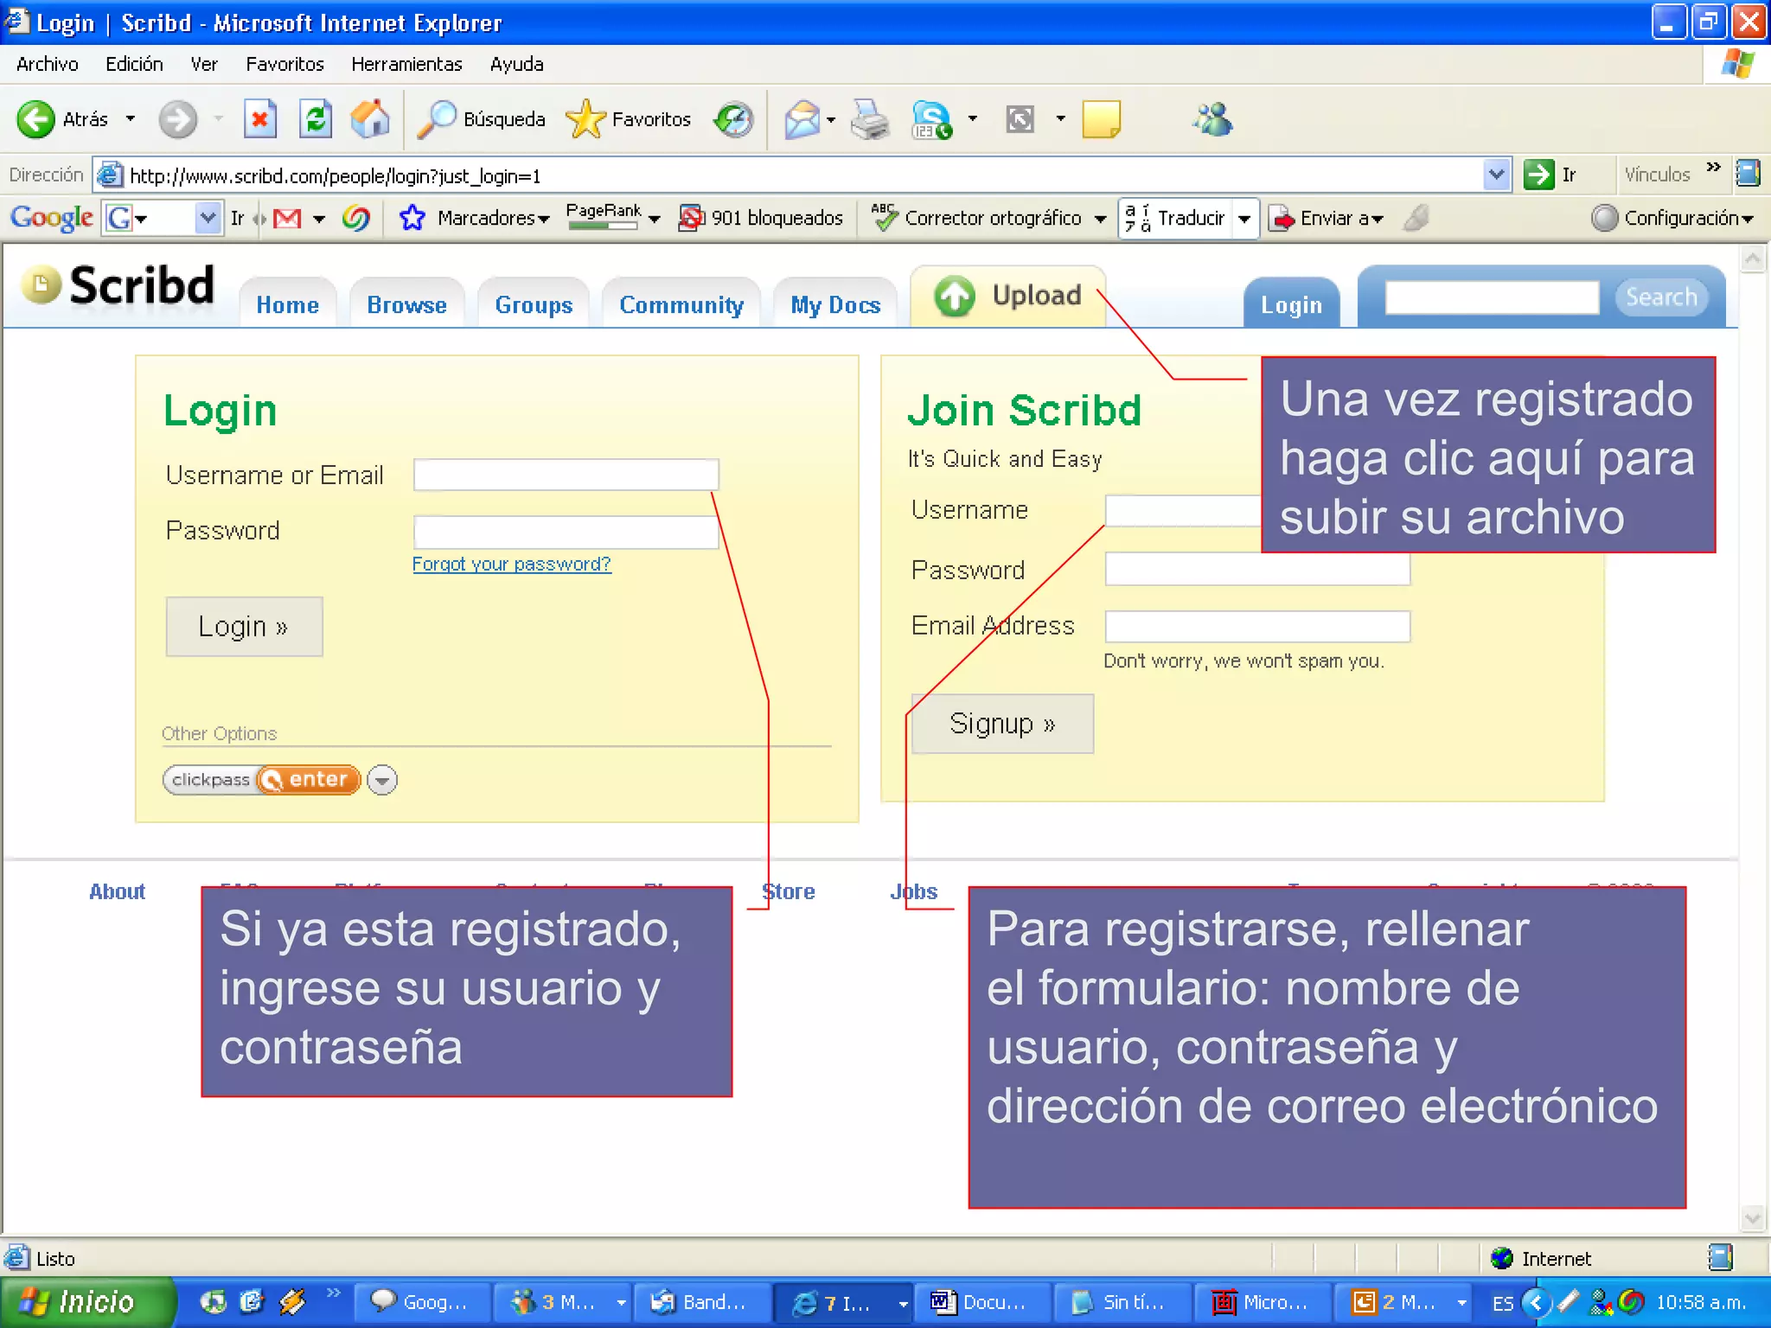Click 901 bloqueados popup blocker
The width and height of the screenshot is (1771, 1328).
click(761, 218)
